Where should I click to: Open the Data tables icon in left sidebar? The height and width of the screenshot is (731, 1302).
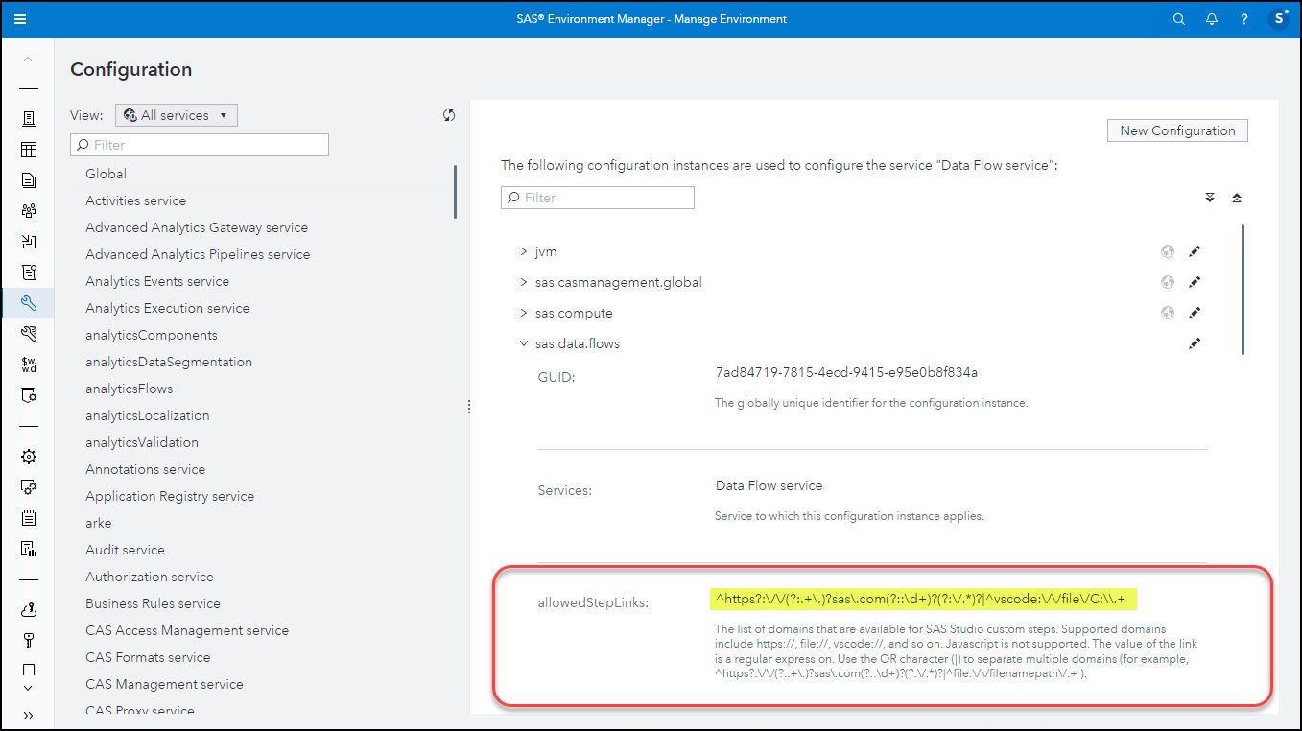(x=29, y=149)
